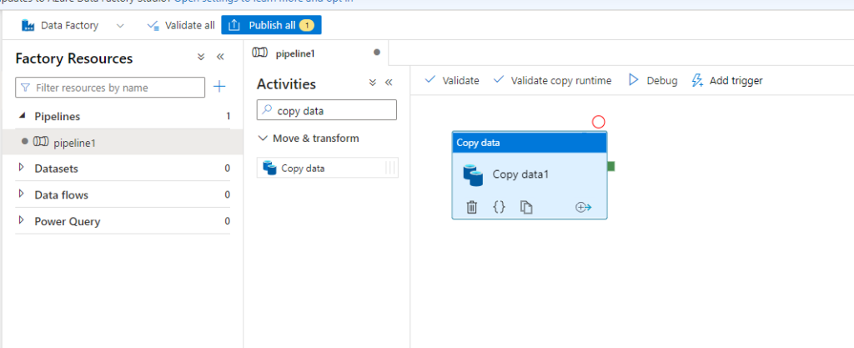The height and width of the screenshot is (348, 854).
Task: Focus the Filter resources by name field
Action: tap(116, 88)
